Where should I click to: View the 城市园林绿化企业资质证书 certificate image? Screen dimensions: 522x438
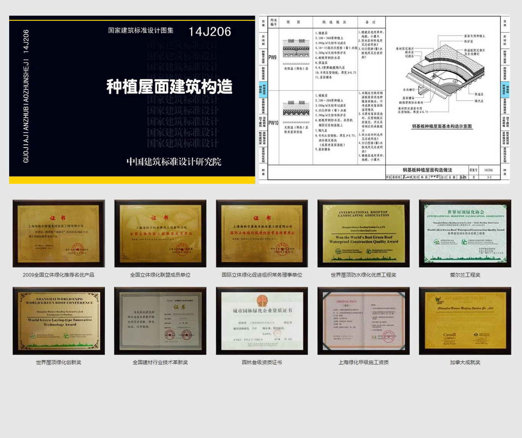pos(262,321)
